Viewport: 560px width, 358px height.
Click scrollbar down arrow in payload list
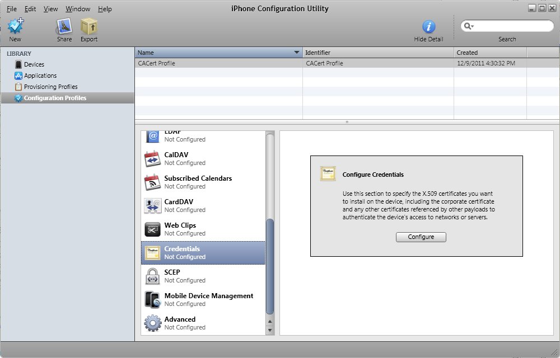click(270, 331)
